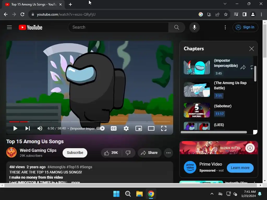The image size is (267, 200).
Task: Open more actions under the video
Action: pos(168,153)
